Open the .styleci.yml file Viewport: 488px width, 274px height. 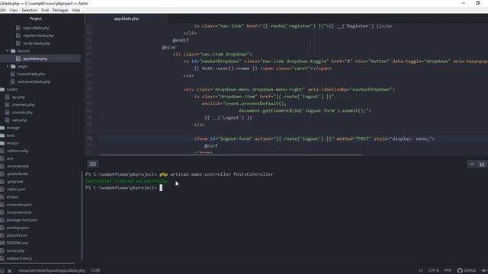(x=16, y=190)
